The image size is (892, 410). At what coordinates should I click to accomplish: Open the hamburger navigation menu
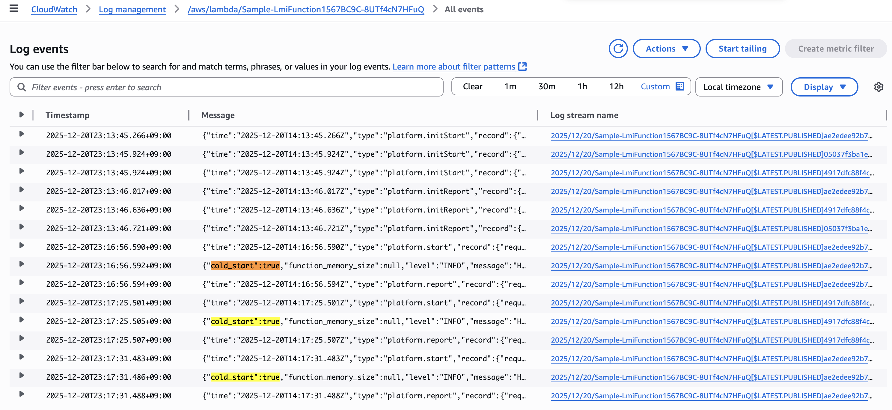click(14, 8)
